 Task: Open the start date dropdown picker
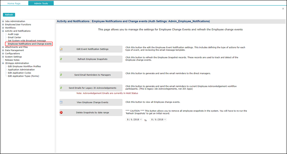coord(141,119)
